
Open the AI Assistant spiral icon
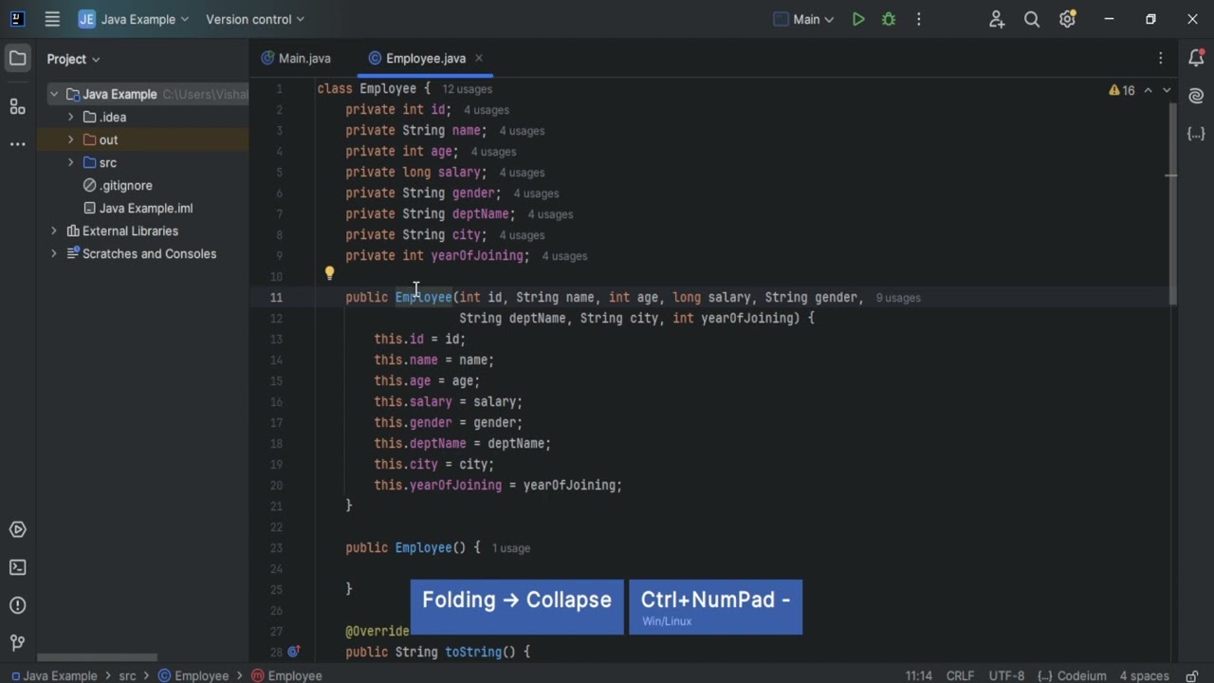pos(1196,96)
